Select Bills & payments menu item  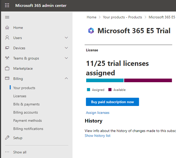26,104
